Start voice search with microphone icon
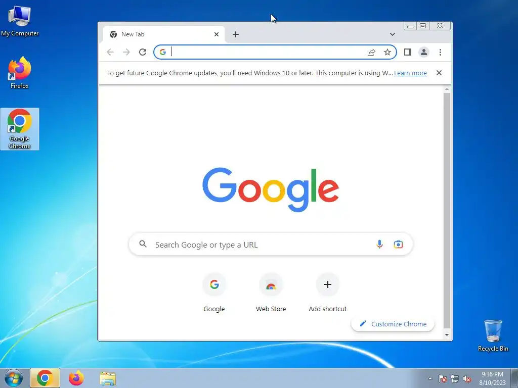This screenshot has width=518, height=388. pyautogui.click(x=379, y=245)
